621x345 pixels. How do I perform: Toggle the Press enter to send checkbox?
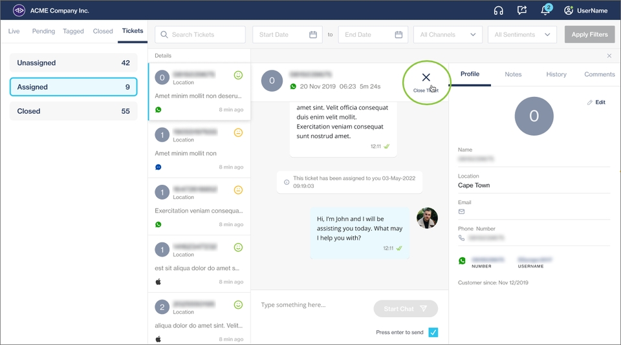433,332
